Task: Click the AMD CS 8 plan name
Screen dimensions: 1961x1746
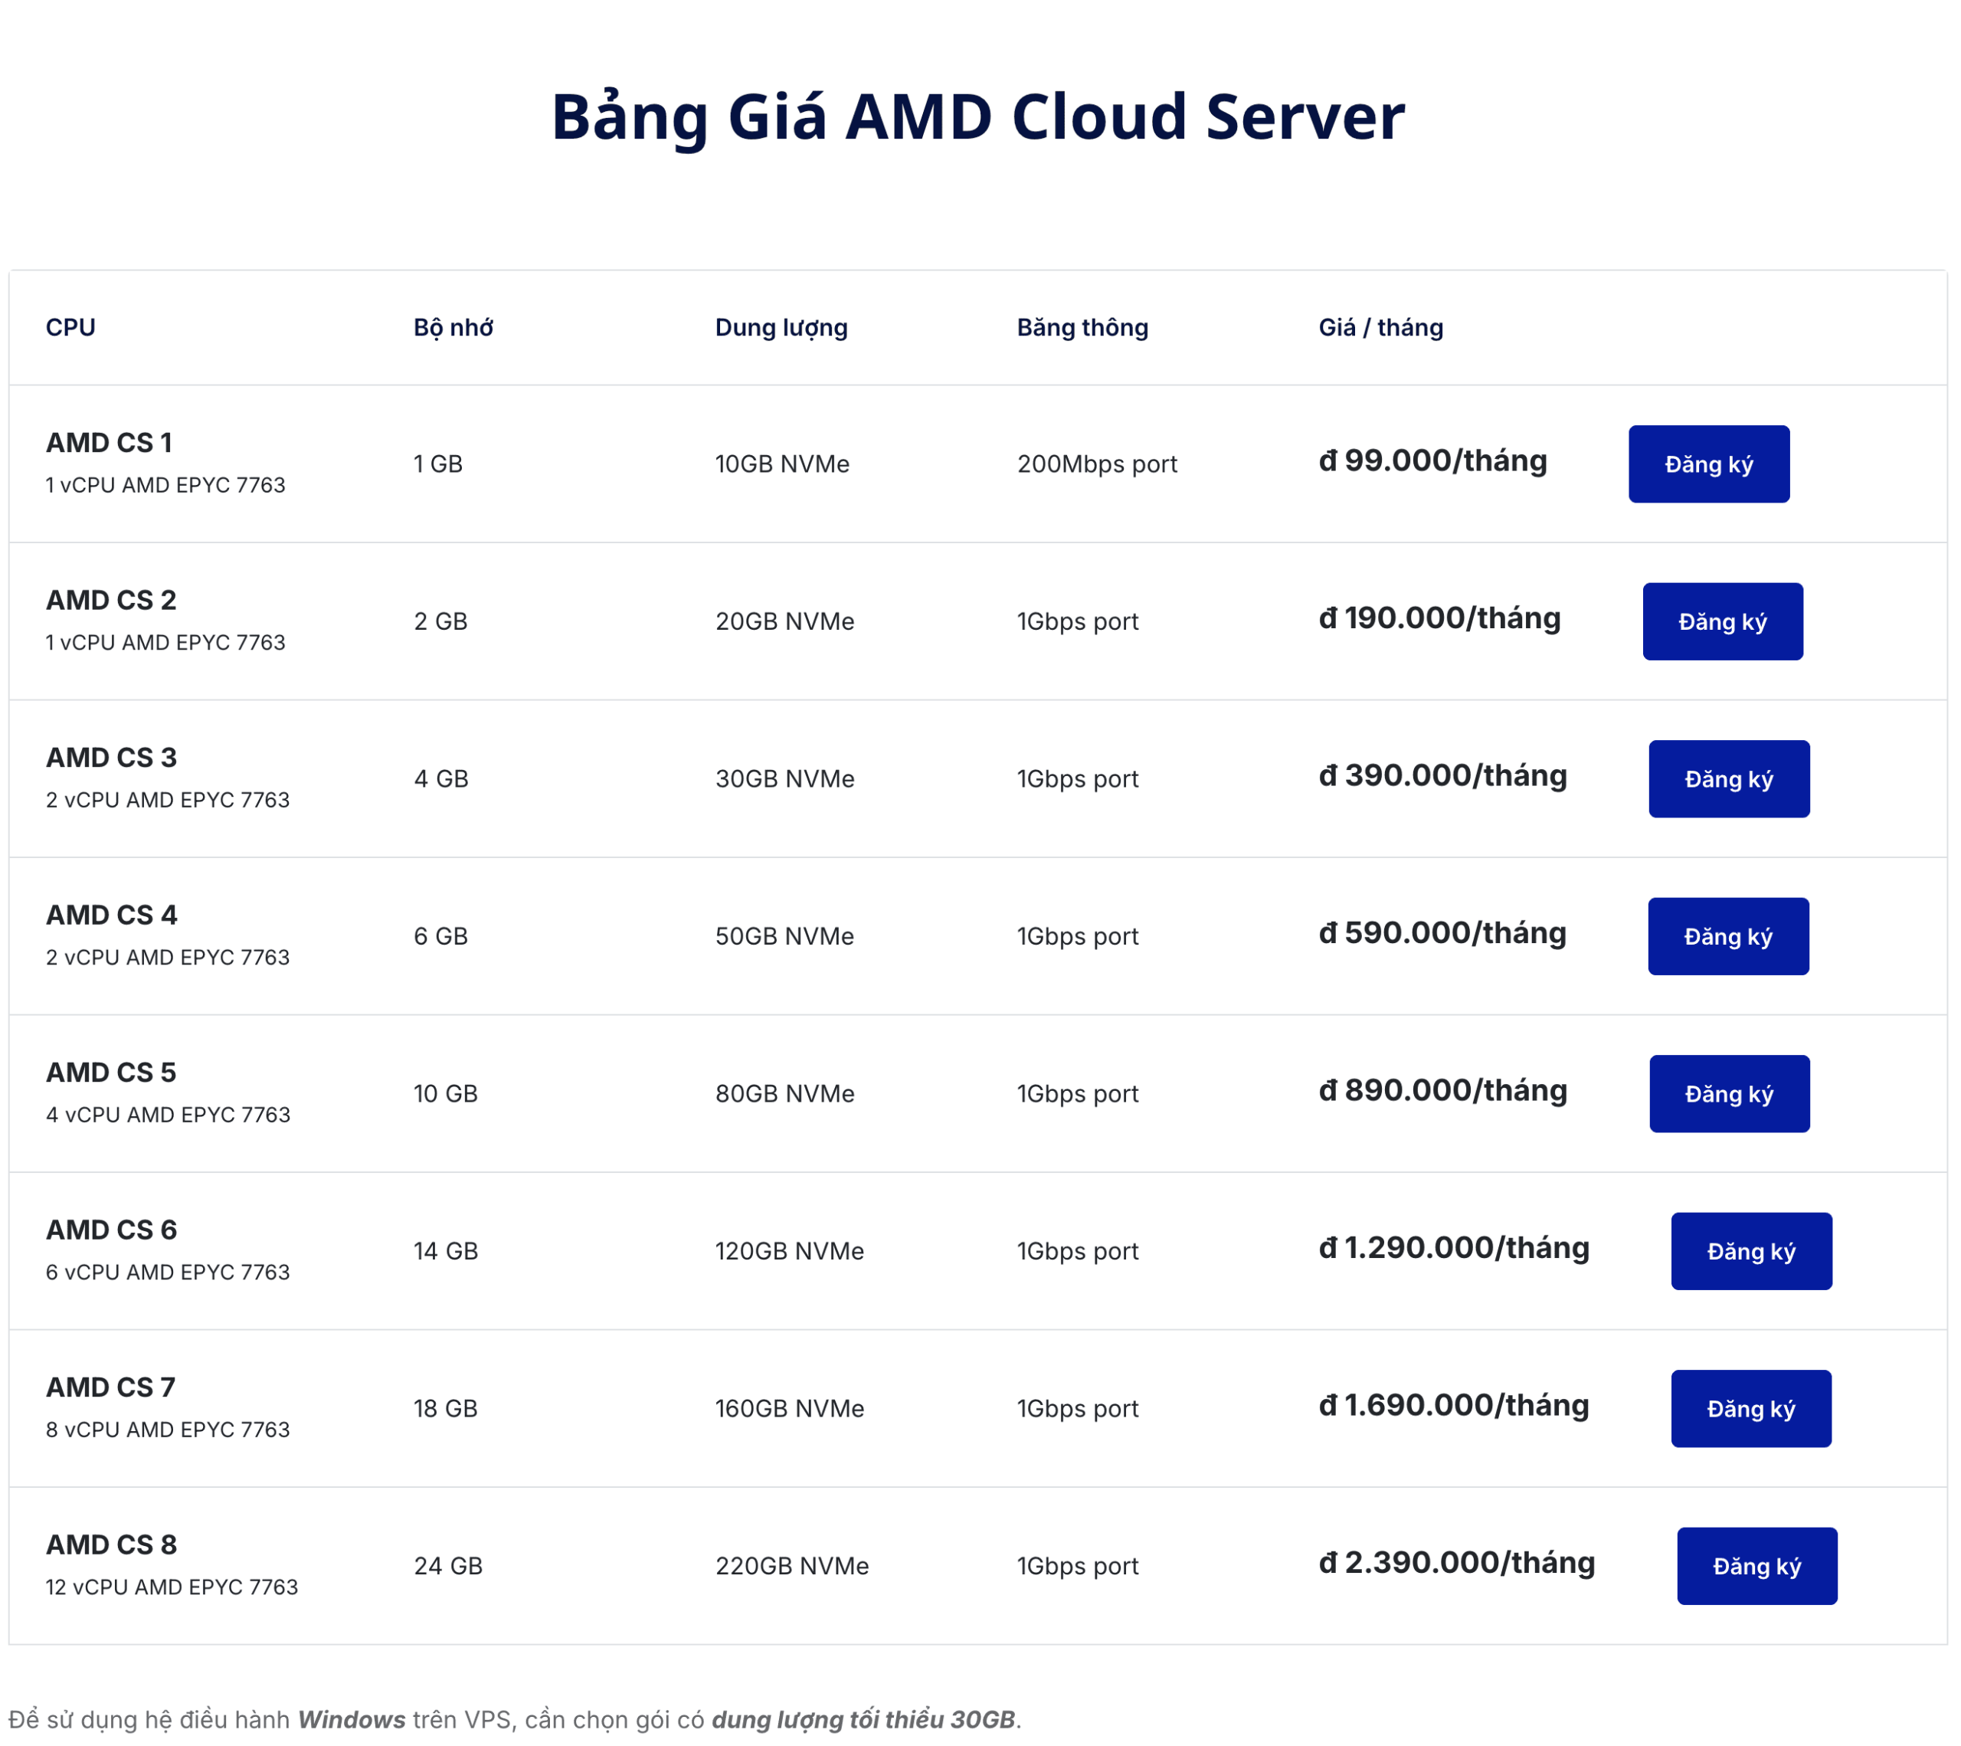Action: coord(111,1545)
